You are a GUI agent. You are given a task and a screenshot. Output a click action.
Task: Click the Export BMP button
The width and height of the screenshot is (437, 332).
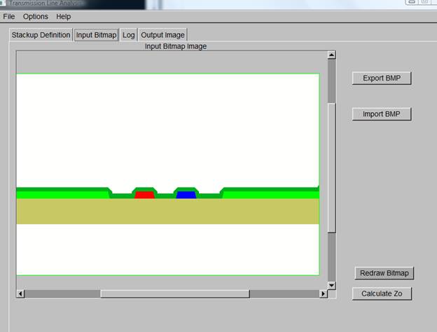381,78
